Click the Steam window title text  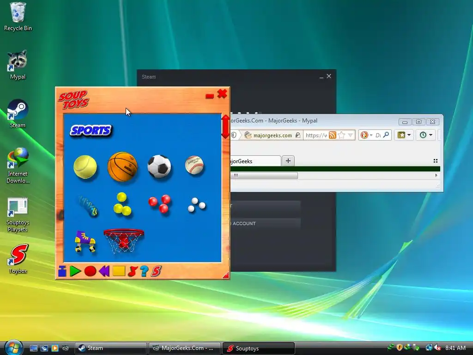pos(149,77)
